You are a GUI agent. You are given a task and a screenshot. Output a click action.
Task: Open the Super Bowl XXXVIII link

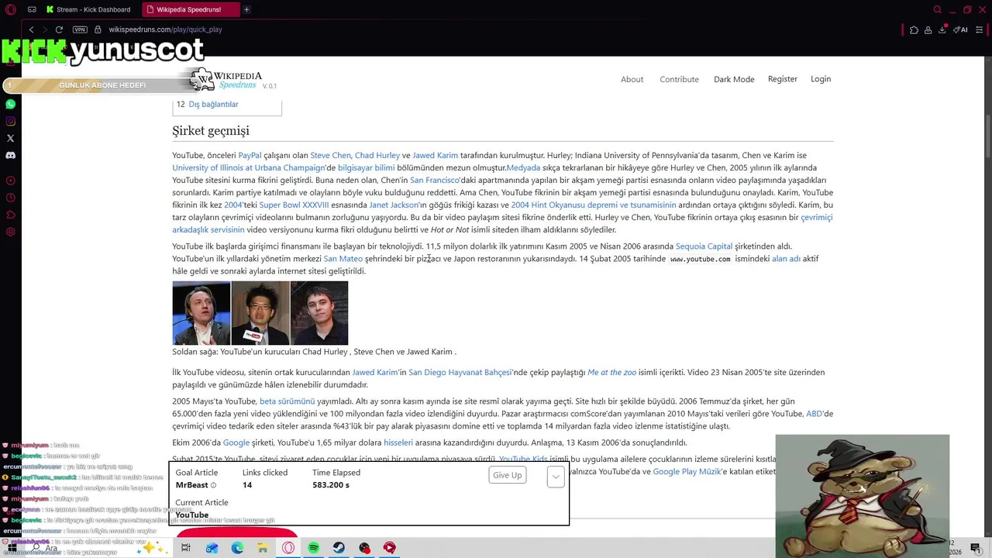pyautogui.click(x=294, y=205)
